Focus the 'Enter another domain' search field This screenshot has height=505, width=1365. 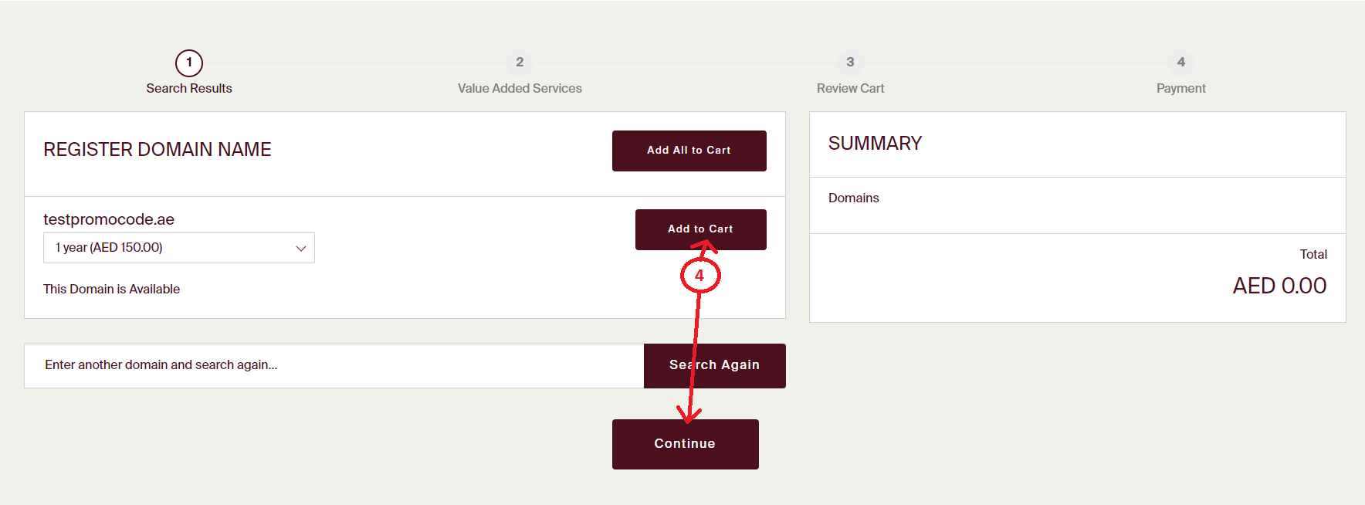(x=334, y=365)
